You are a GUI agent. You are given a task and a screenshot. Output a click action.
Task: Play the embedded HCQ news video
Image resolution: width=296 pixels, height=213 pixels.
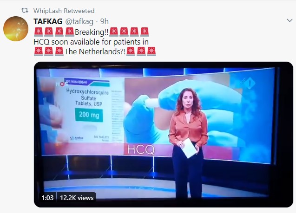point(164,135)
